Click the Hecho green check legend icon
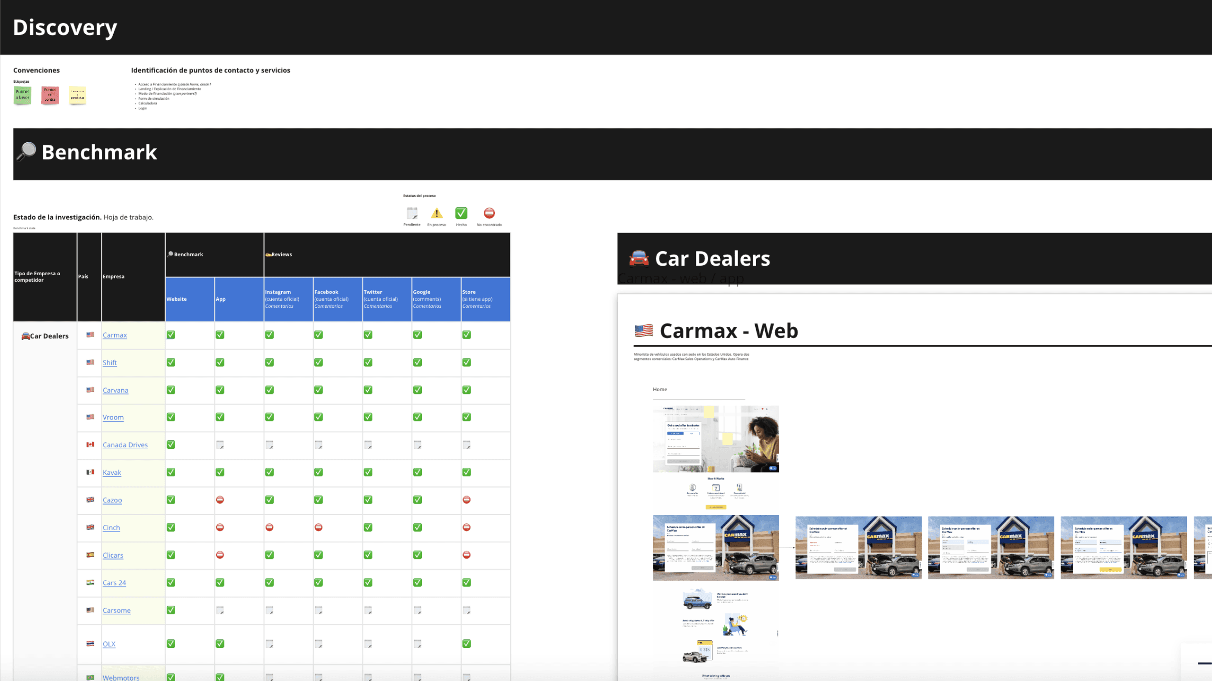The width and height of the screenshot is (1212, 681). pyautogui.click(x=461, y=213)
